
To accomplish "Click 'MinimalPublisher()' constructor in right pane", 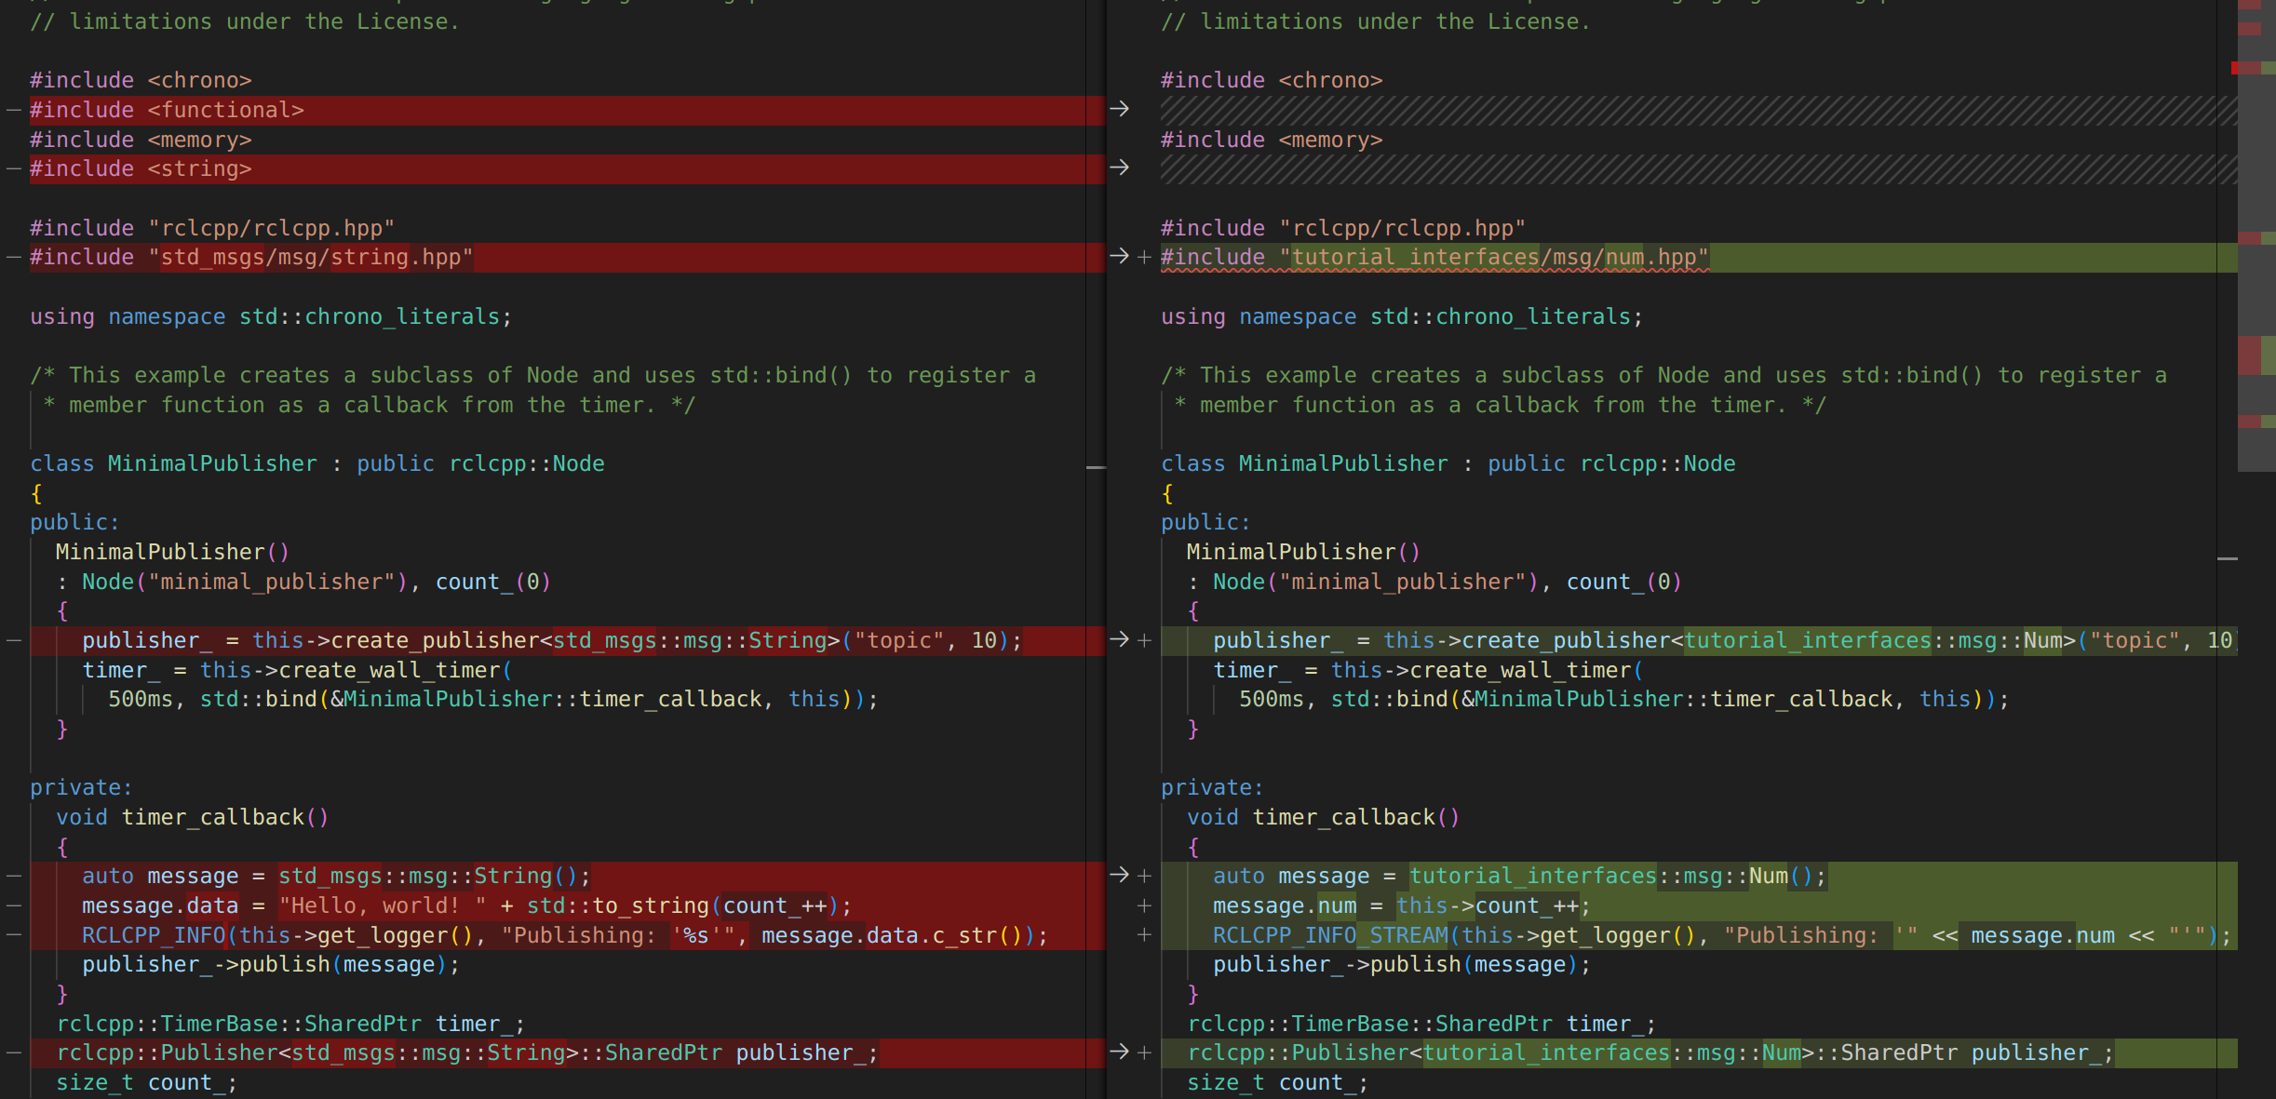I will 1303,552.
